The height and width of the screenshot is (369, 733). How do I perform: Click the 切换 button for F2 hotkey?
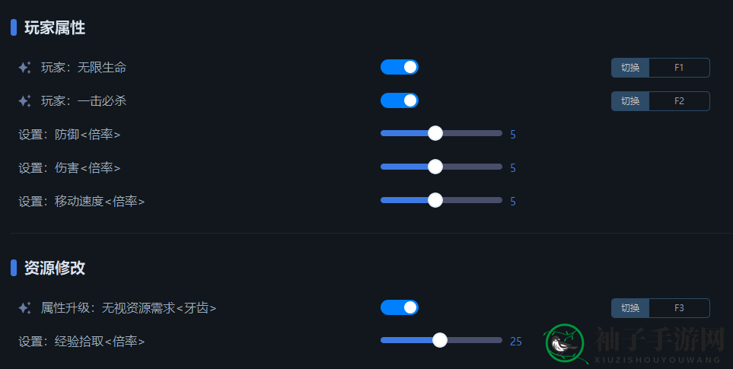click(630, 101)
